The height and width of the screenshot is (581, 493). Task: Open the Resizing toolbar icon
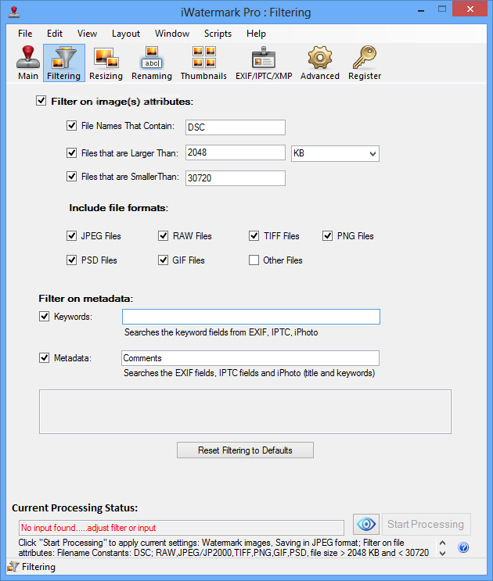click(x=106, y=63)
